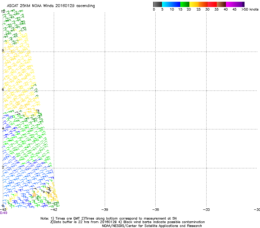The height and width of the screenshot is (228, 260).
Task: Click the '5' tick label under color bar
Action: 162,9
